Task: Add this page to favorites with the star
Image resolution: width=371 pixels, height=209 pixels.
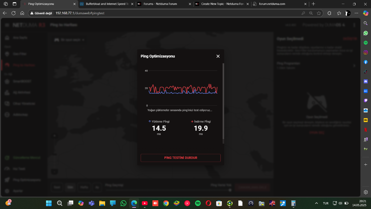Action: pos(319,13)
